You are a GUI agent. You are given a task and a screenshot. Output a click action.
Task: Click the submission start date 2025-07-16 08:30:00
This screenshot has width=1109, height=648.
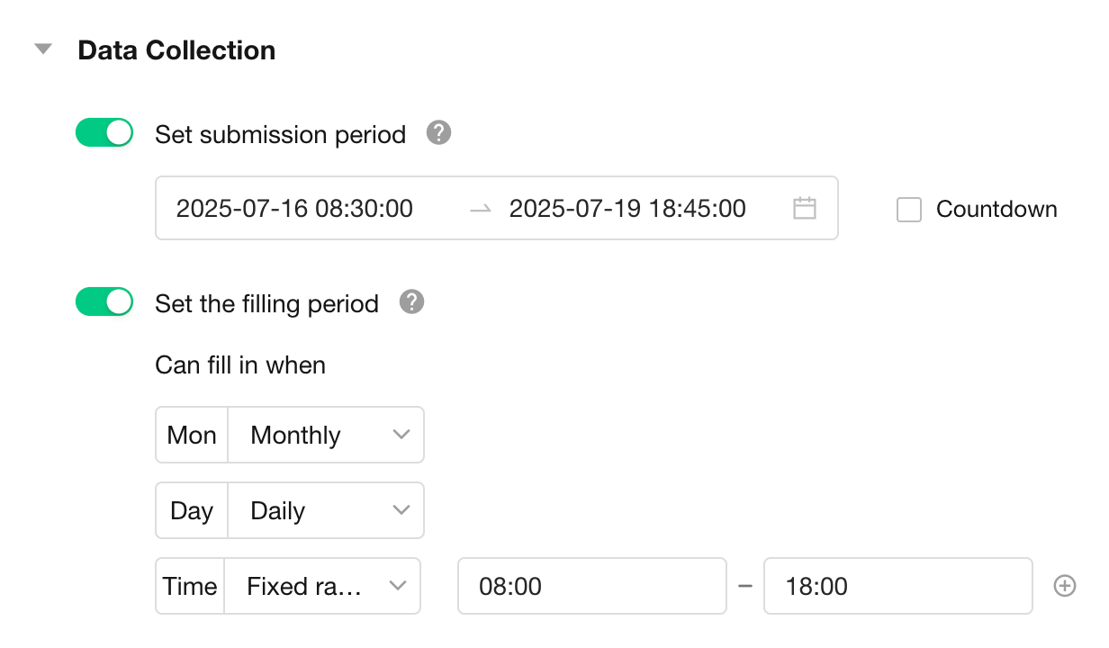pos(294,209)
